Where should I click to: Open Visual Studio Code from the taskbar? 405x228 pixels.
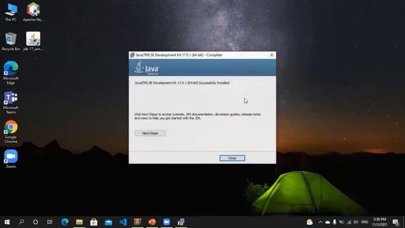pos(123,222)
